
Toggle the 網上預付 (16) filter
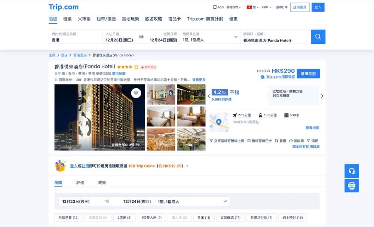point(292,217)
